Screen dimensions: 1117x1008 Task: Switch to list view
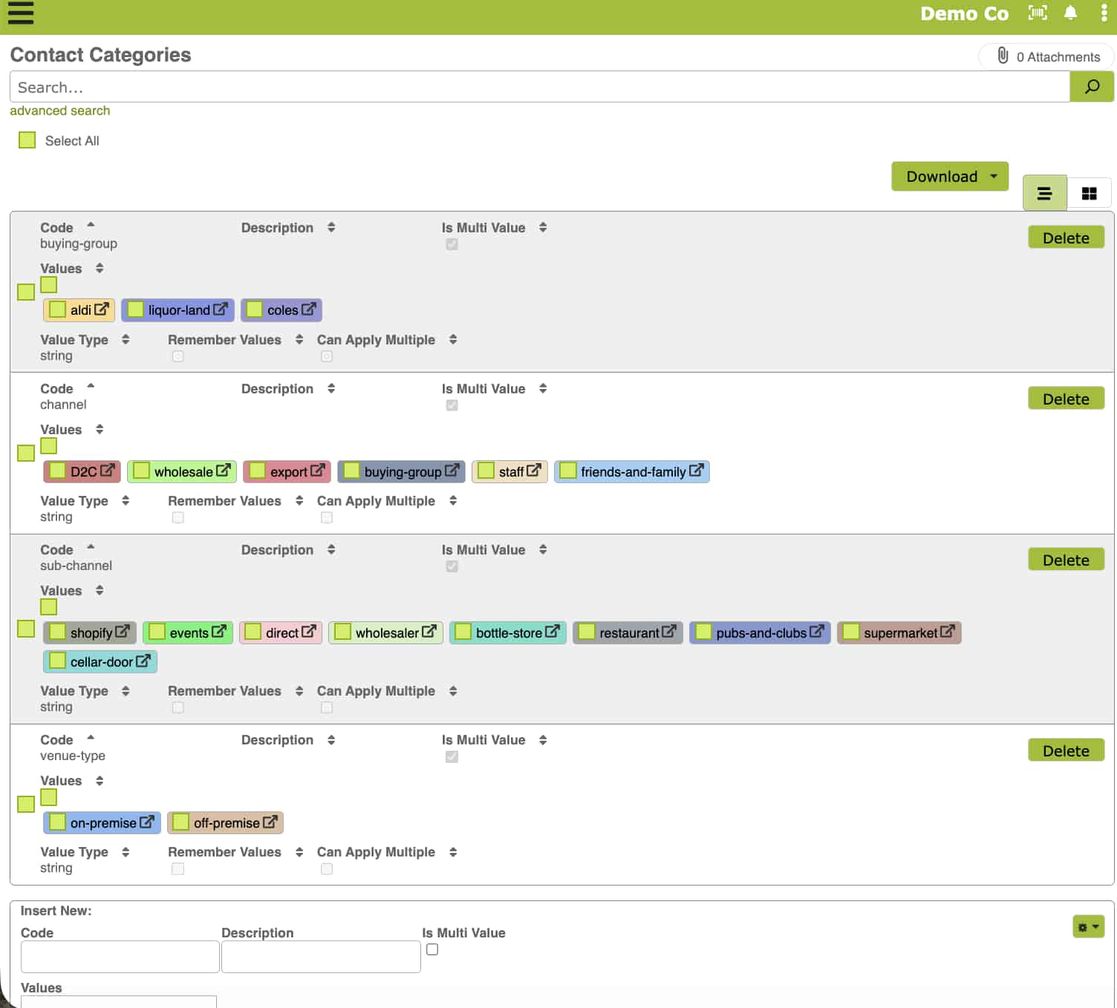click(1044, 194)
